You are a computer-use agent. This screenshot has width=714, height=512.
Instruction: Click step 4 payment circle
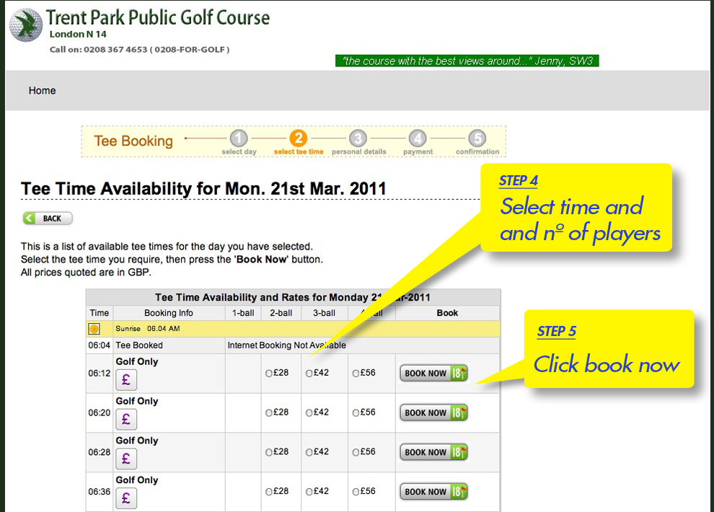point(418,138)
